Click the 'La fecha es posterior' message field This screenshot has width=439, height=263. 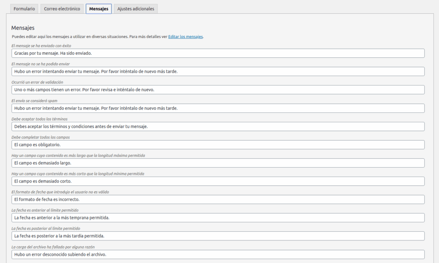[x=218, y=236]
